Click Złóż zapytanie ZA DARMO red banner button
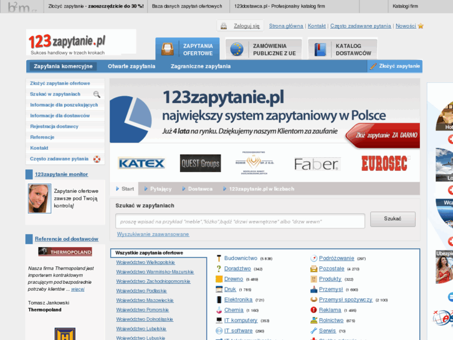Viewport: 453px width, 340px height. click(383, 135)
